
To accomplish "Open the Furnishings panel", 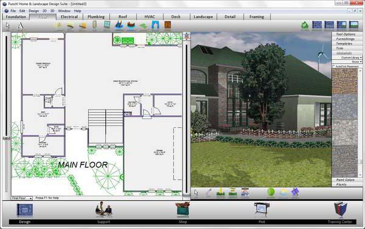I will click(345, 39).
